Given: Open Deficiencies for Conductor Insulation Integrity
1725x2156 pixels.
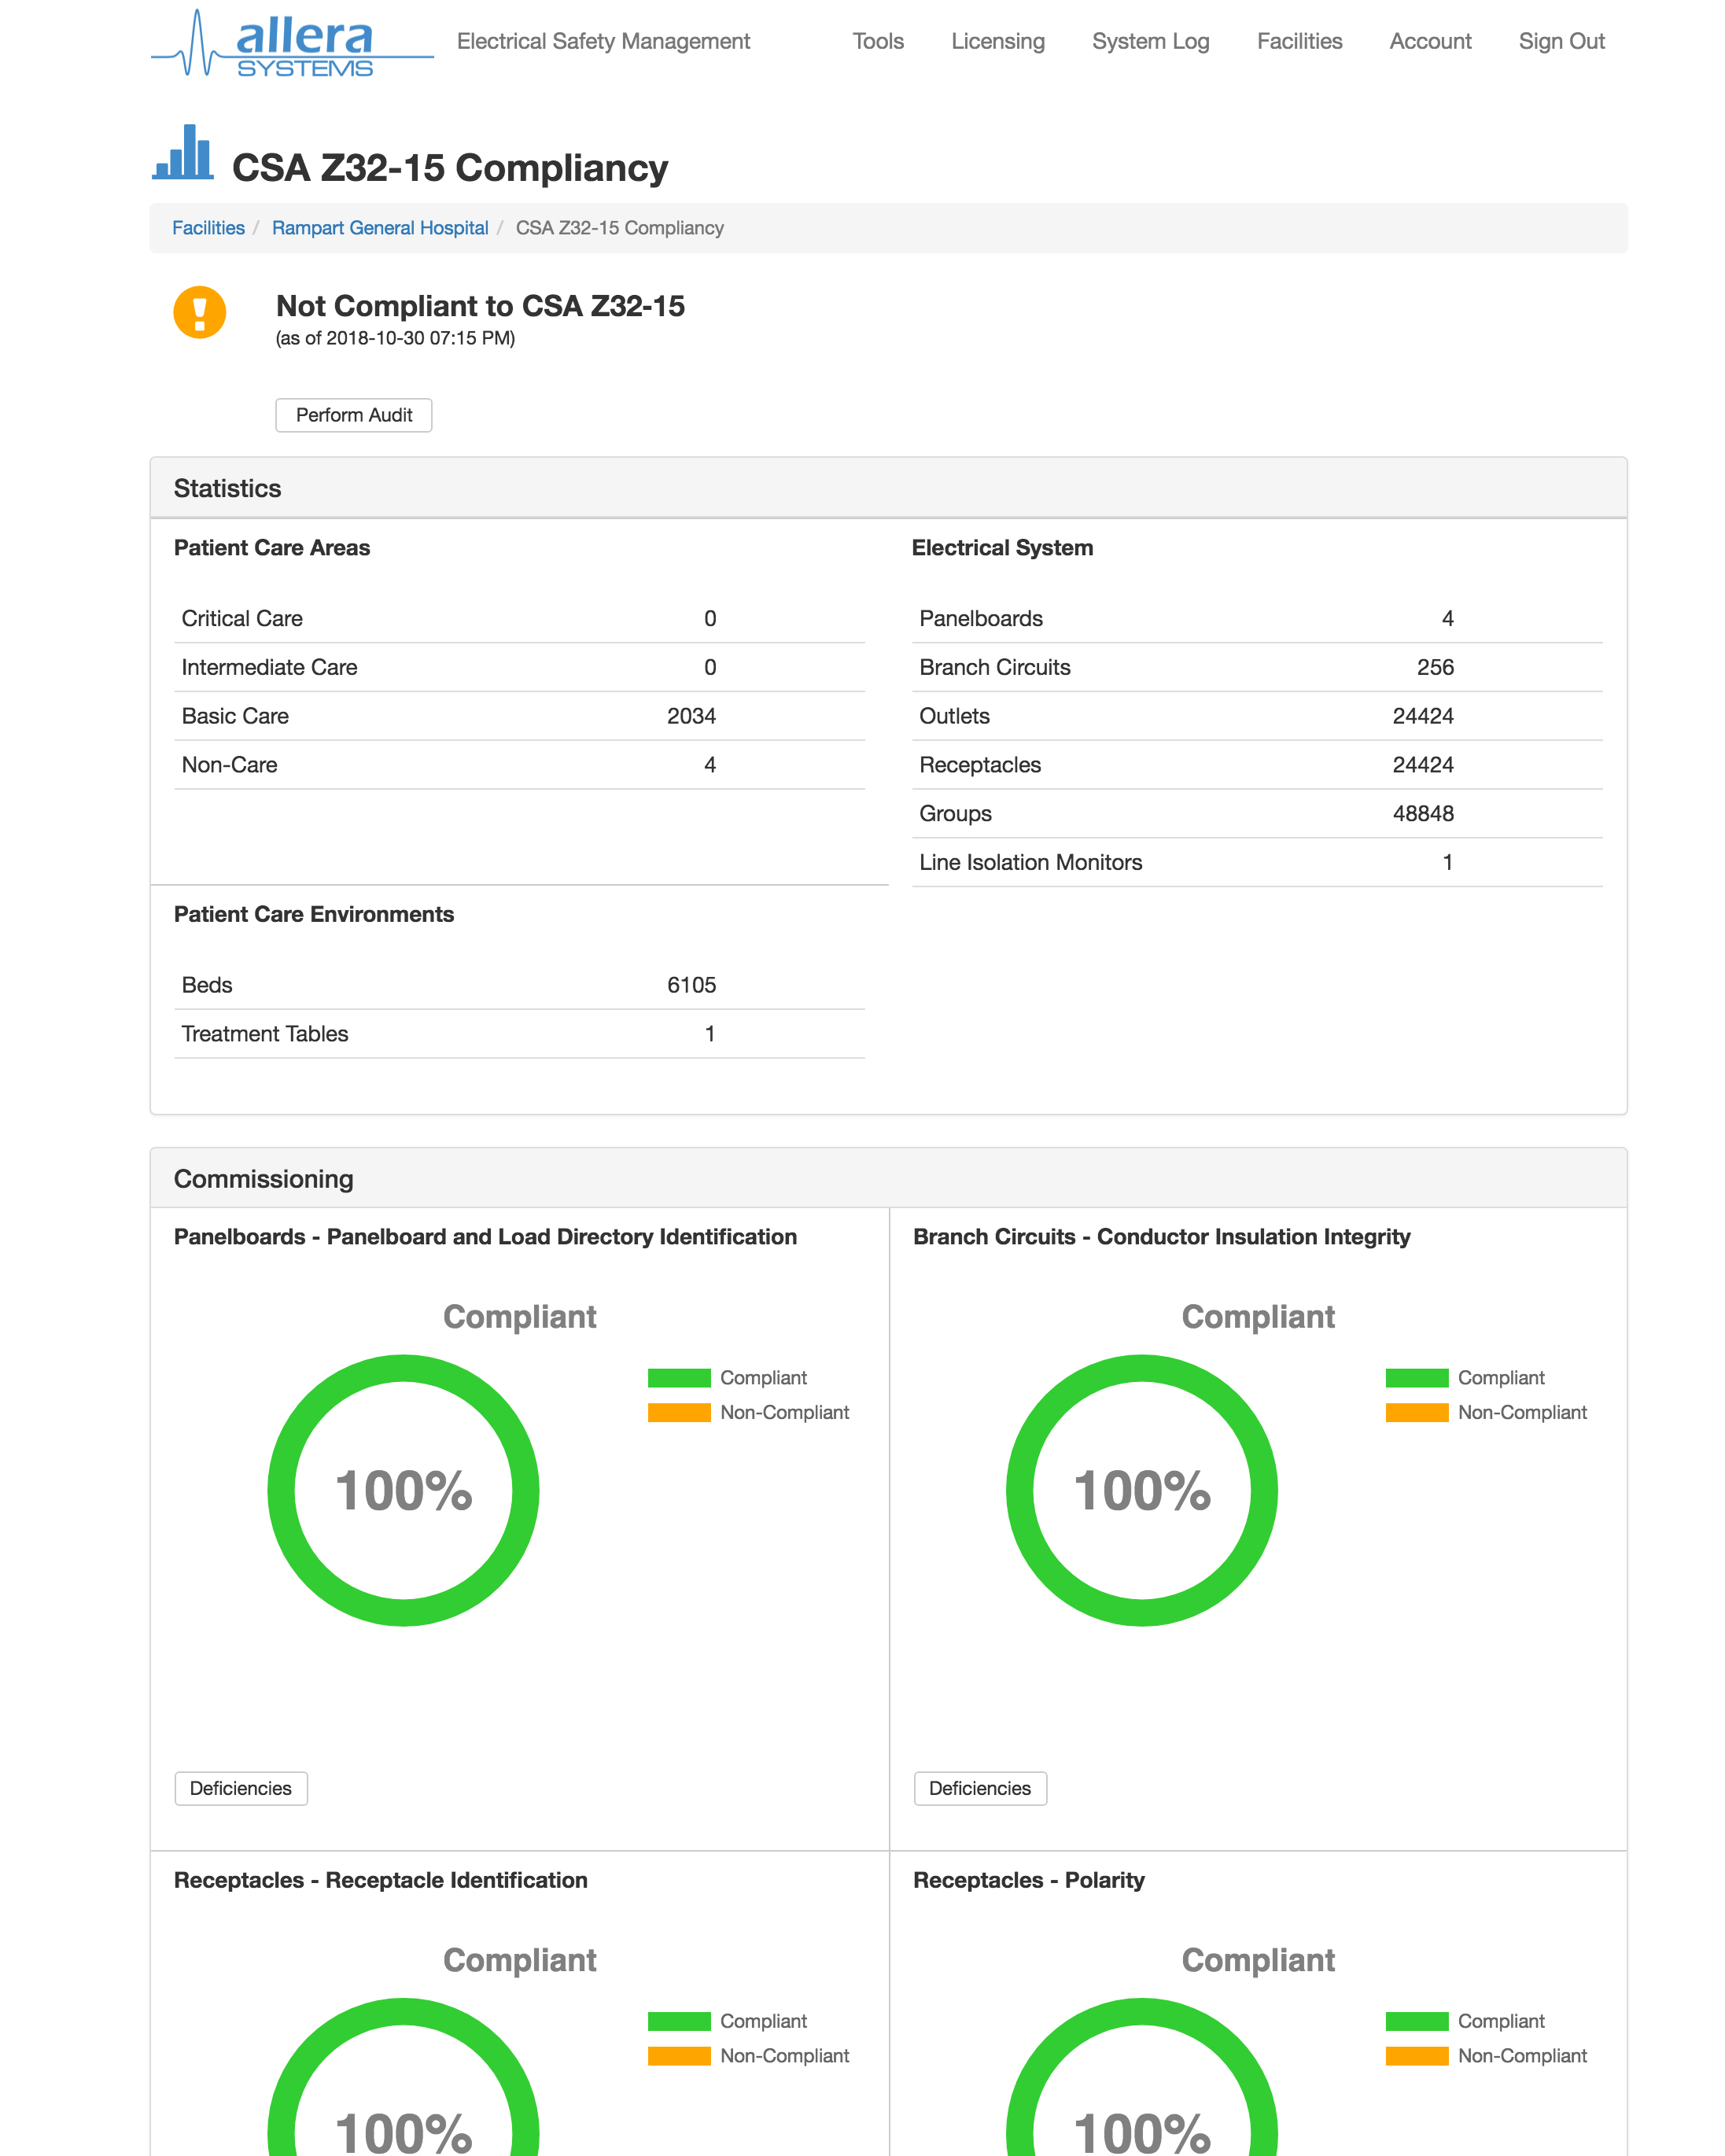Looking at the screenshot, I should [x=980, y=1788].
